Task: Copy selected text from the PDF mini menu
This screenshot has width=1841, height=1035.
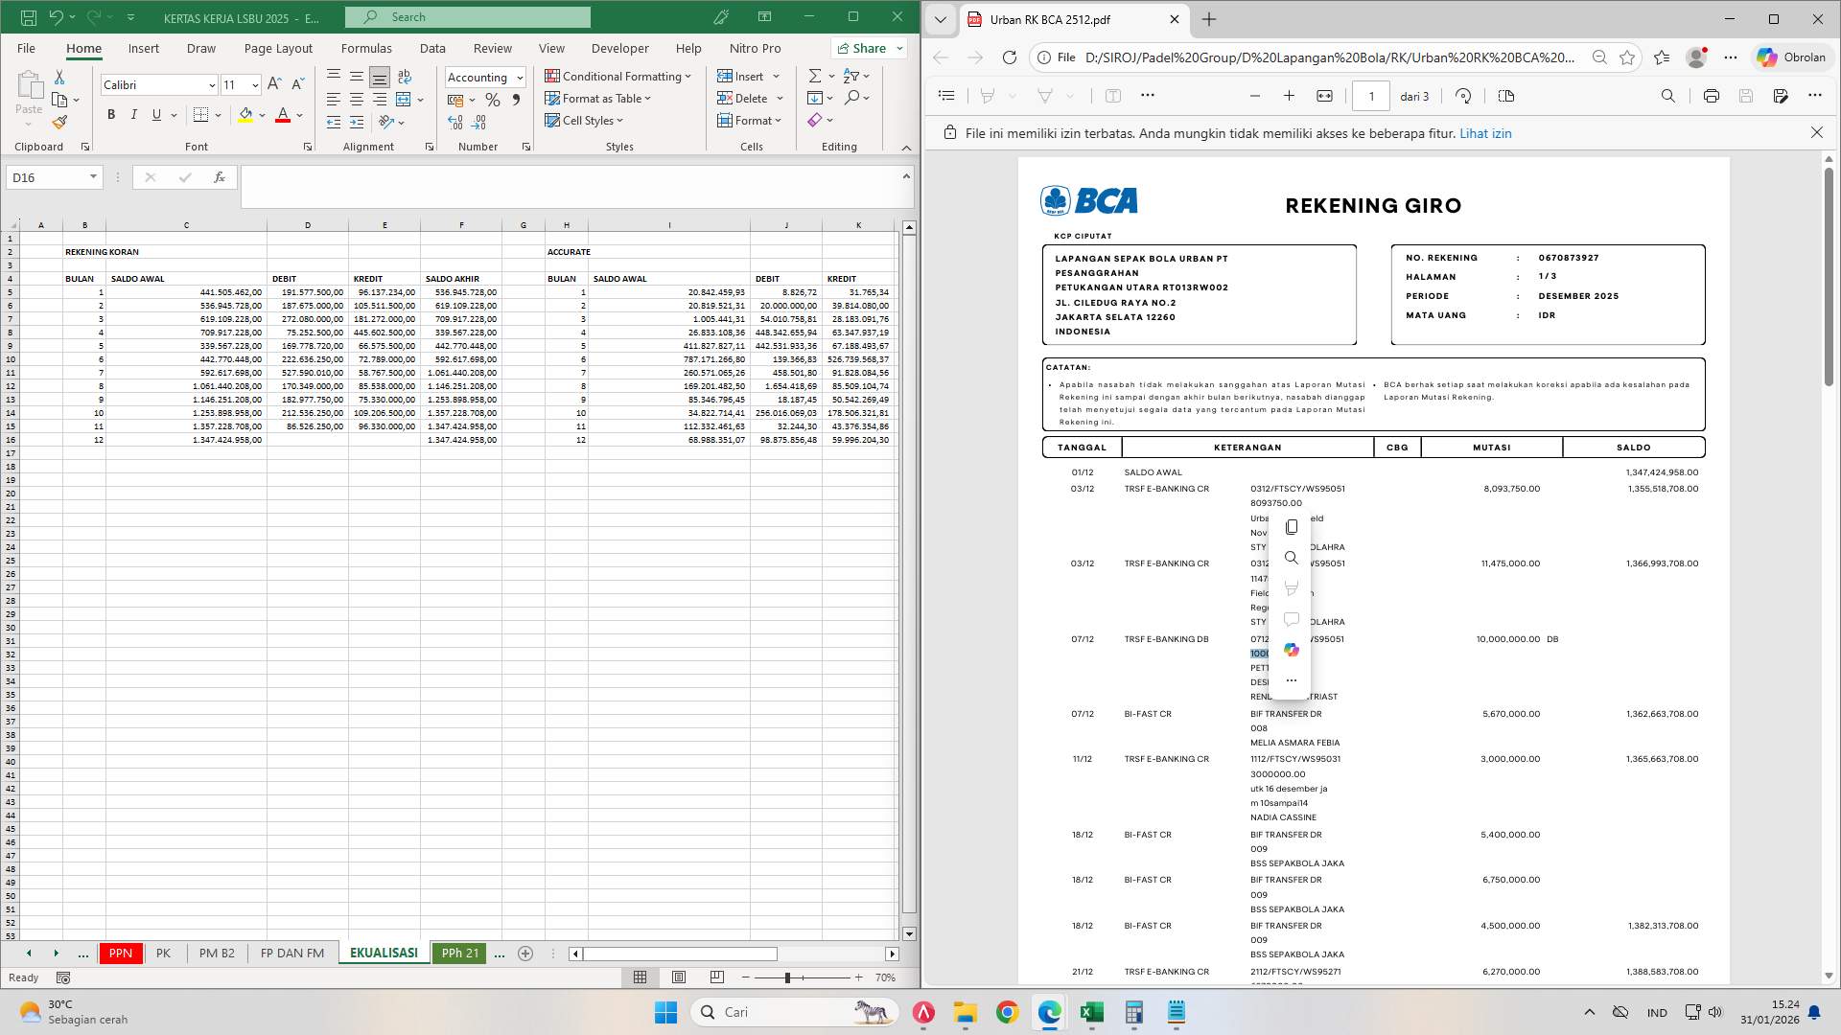Action: point(1292,526)
